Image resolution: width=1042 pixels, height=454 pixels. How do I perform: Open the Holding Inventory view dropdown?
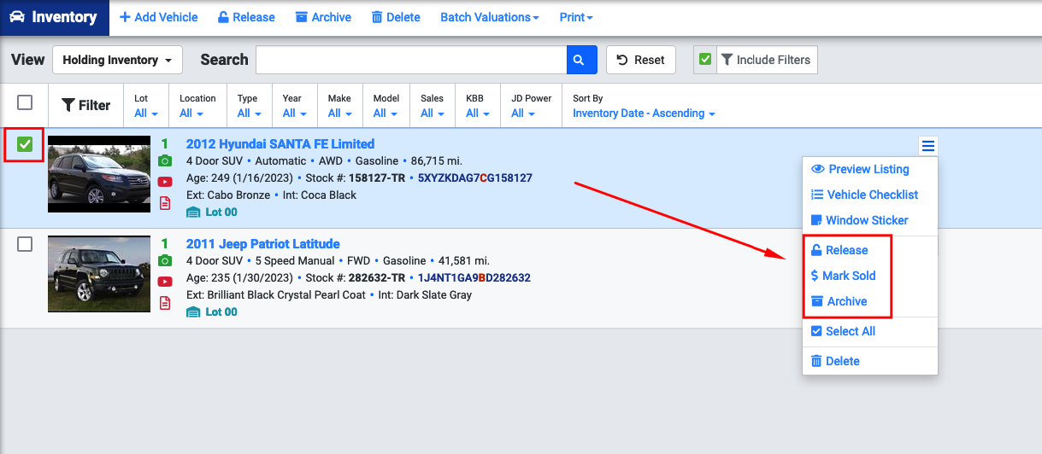coord(117,60)
